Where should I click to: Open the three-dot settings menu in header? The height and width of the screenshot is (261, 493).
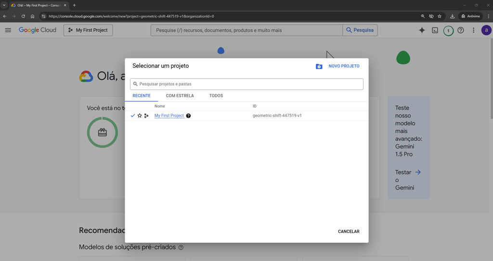point(474,30)
